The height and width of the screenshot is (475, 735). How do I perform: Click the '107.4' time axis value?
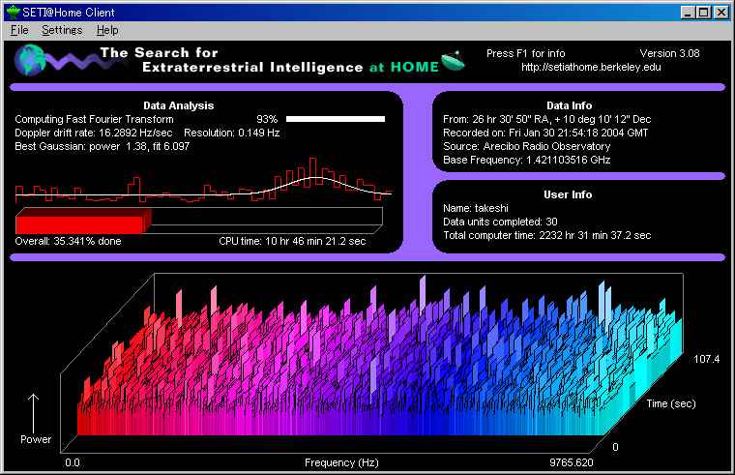pos(706,359)
